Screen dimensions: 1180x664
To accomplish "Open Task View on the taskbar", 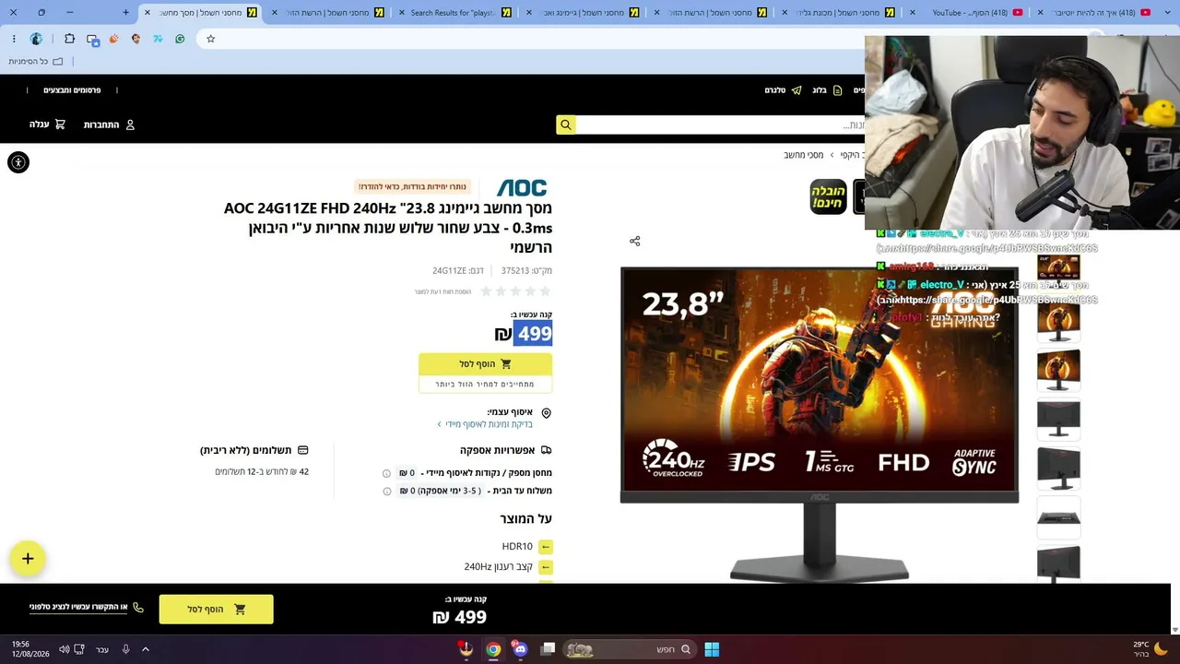I will tap(548, 649).
